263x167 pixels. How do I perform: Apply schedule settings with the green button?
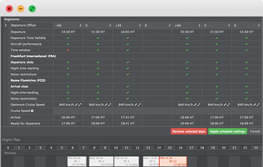pos(228,131)
